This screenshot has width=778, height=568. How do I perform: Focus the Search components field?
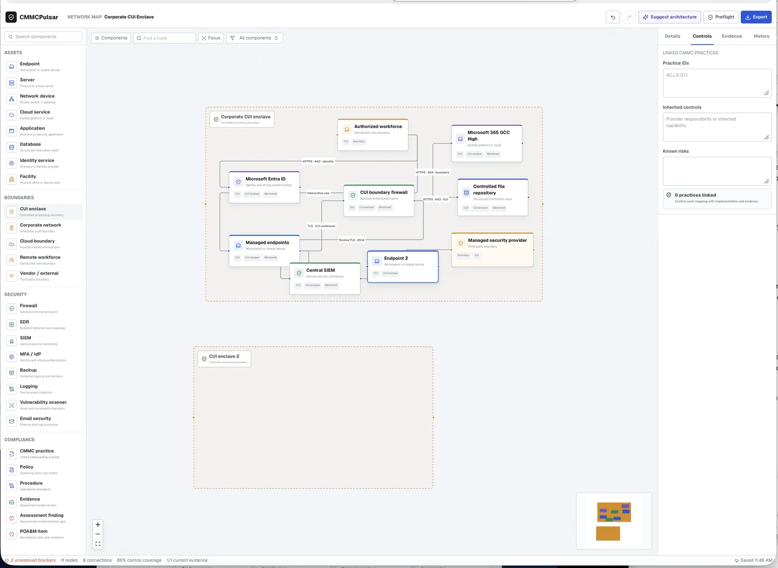43,37
